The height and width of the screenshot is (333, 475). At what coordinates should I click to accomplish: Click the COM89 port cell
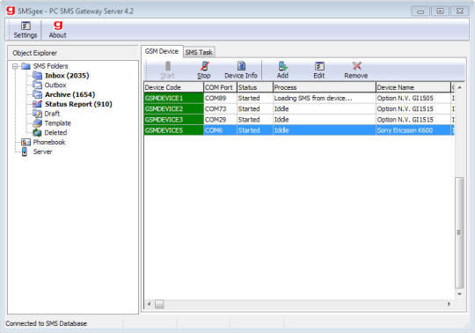click(x=220, y=98)
